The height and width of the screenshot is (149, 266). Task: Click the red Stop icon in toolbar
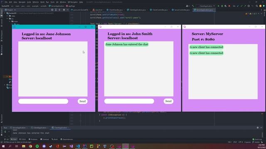(x=229, y=6)
